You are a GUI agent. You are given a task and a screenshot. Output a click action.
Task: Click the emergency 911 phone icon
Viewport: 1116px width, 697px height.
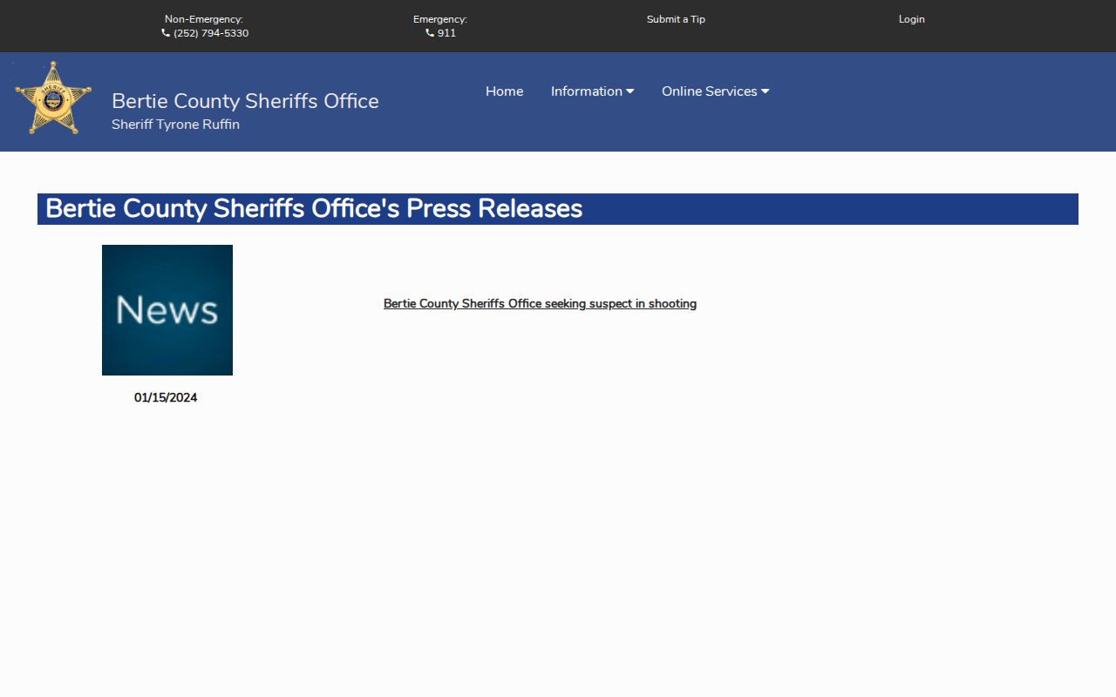pos(430,33)
